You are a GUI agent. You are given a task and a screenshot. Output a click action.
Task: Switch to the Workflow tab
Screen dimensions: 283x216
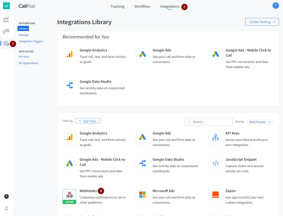pyautogui.click(x=142, y=7)
